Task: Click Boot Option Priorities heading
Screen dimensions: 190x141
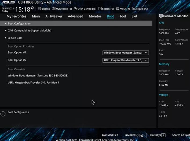Action: tap(21, 47)
